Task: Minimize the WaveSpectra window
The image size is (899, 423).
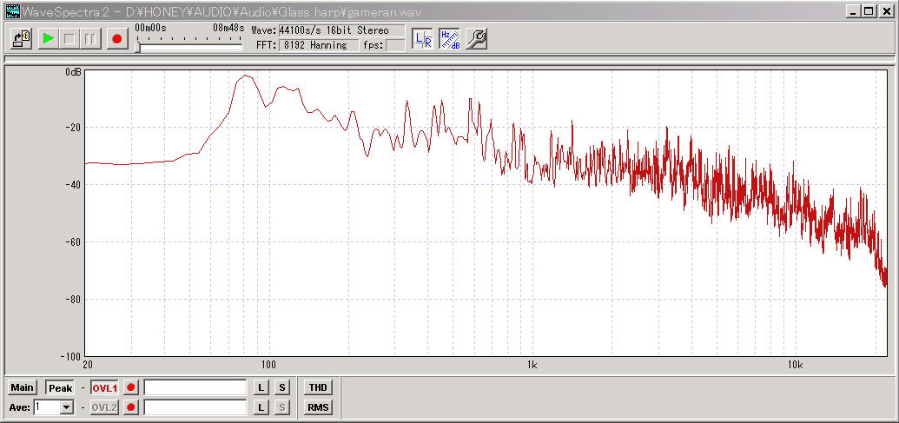Action: click(855, 11)
